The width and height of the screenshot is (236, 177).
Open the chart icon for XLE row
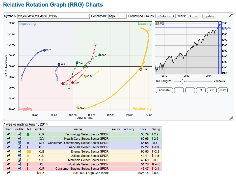click(x=8, y=152)
